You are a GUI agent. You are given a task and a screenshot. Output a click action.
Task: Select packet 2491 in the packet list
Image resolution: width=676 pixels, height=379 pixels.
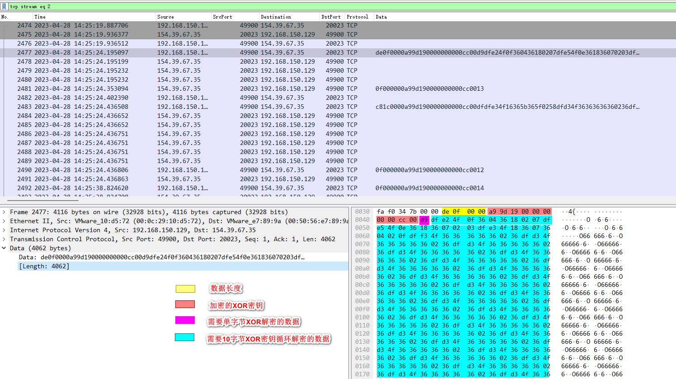pos(338,179)
